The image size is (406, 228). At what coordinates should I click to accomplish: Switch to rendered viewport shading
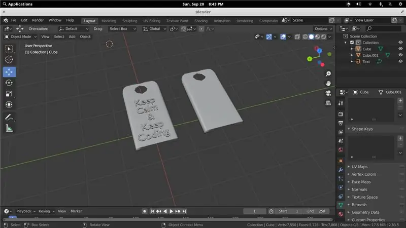pos(324,36)
